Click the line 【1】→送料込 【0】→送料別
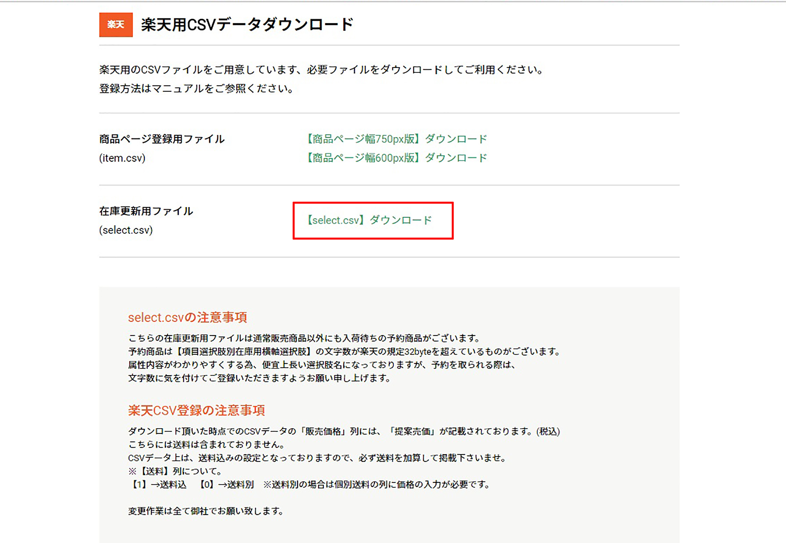 [310, 484]
